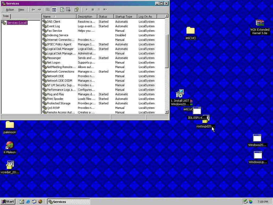Select the Net Logon service
Image resolution: width=273 pixels, height=205 pixels.
53,62
